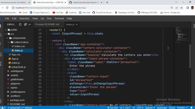
Task: Open index.css in LettersCalculator folder
Action: click(x=19, y=46)
